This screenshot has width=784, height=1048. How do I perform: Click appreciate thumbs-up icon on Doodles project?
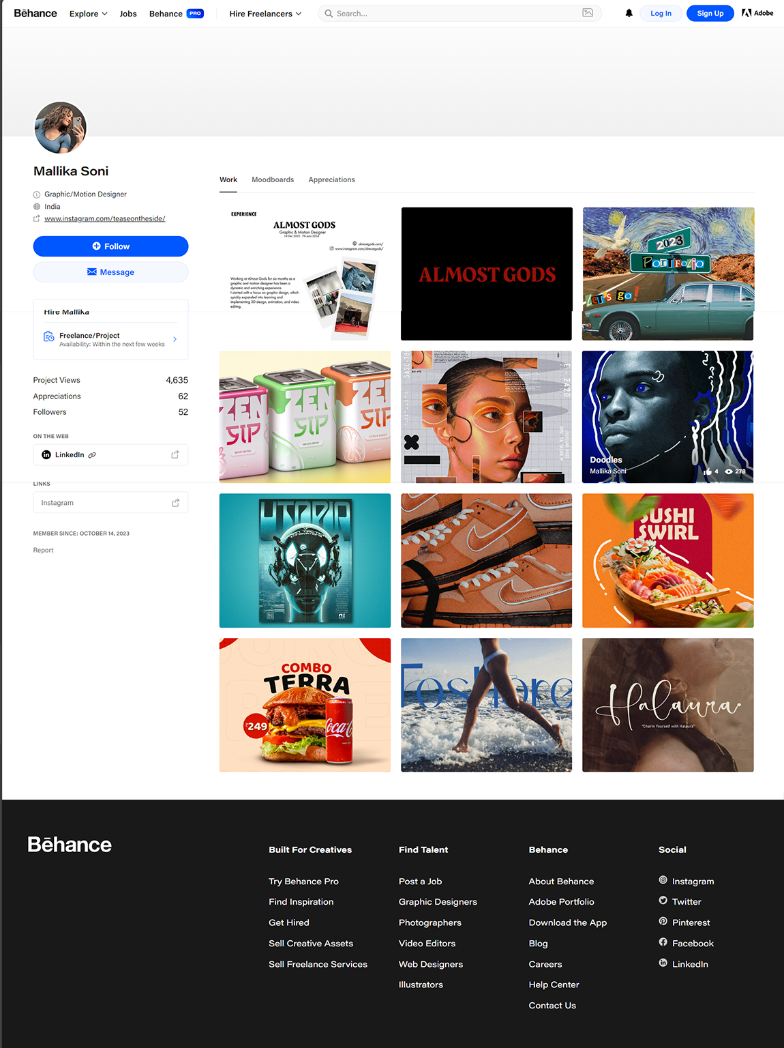point(708,471)
